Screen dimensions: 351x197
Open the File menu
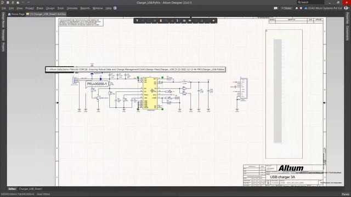pyautogui.click(x=4, y=8)
